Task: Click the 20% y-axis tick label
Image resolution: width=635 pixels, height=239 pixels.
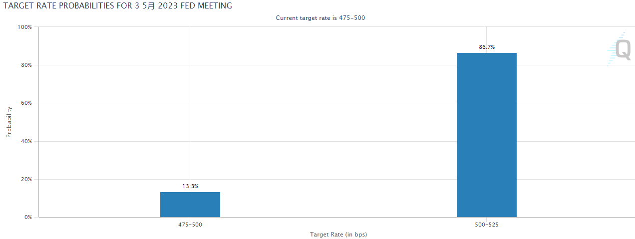Action: pyautogui.click(x=26, y=179)
